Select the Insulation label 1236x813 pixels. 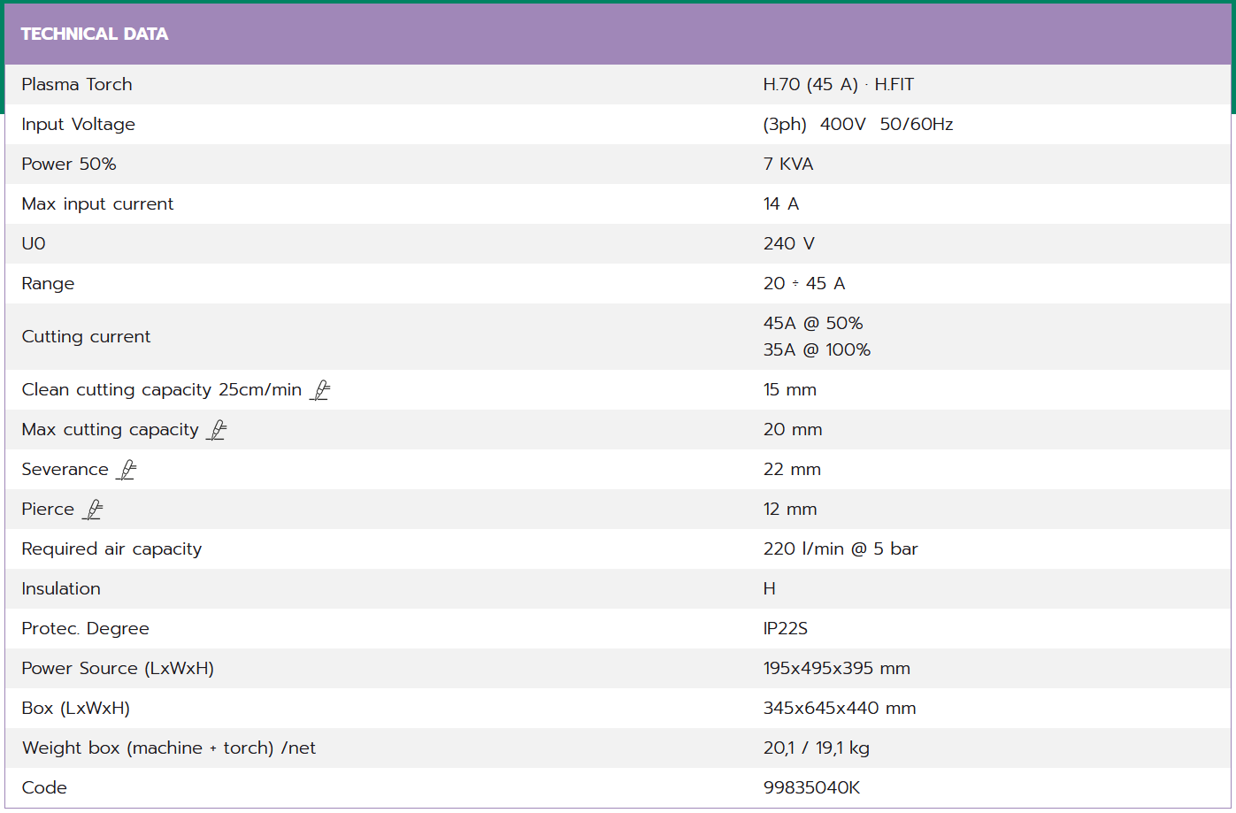(x=61, y=588)
